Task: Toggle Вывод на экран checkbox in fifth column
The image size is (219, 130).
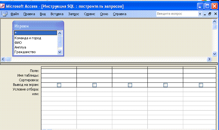Action: [201, 85]
